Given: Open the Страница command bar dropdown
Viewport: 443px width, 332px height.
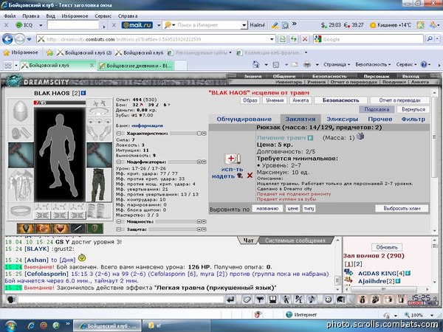Looking at the screenshot, I should coord(337,65).
